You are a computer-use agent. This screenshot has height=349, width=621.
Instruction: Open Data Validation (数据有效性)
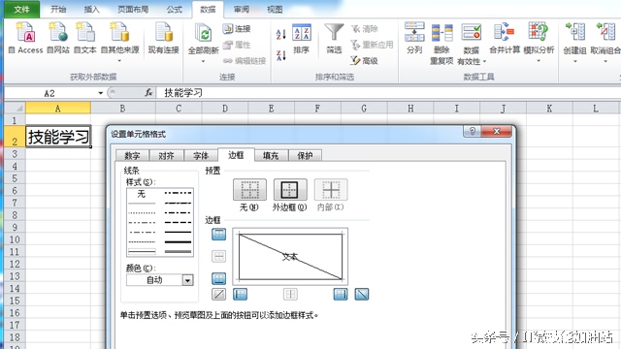pos(472,44)
